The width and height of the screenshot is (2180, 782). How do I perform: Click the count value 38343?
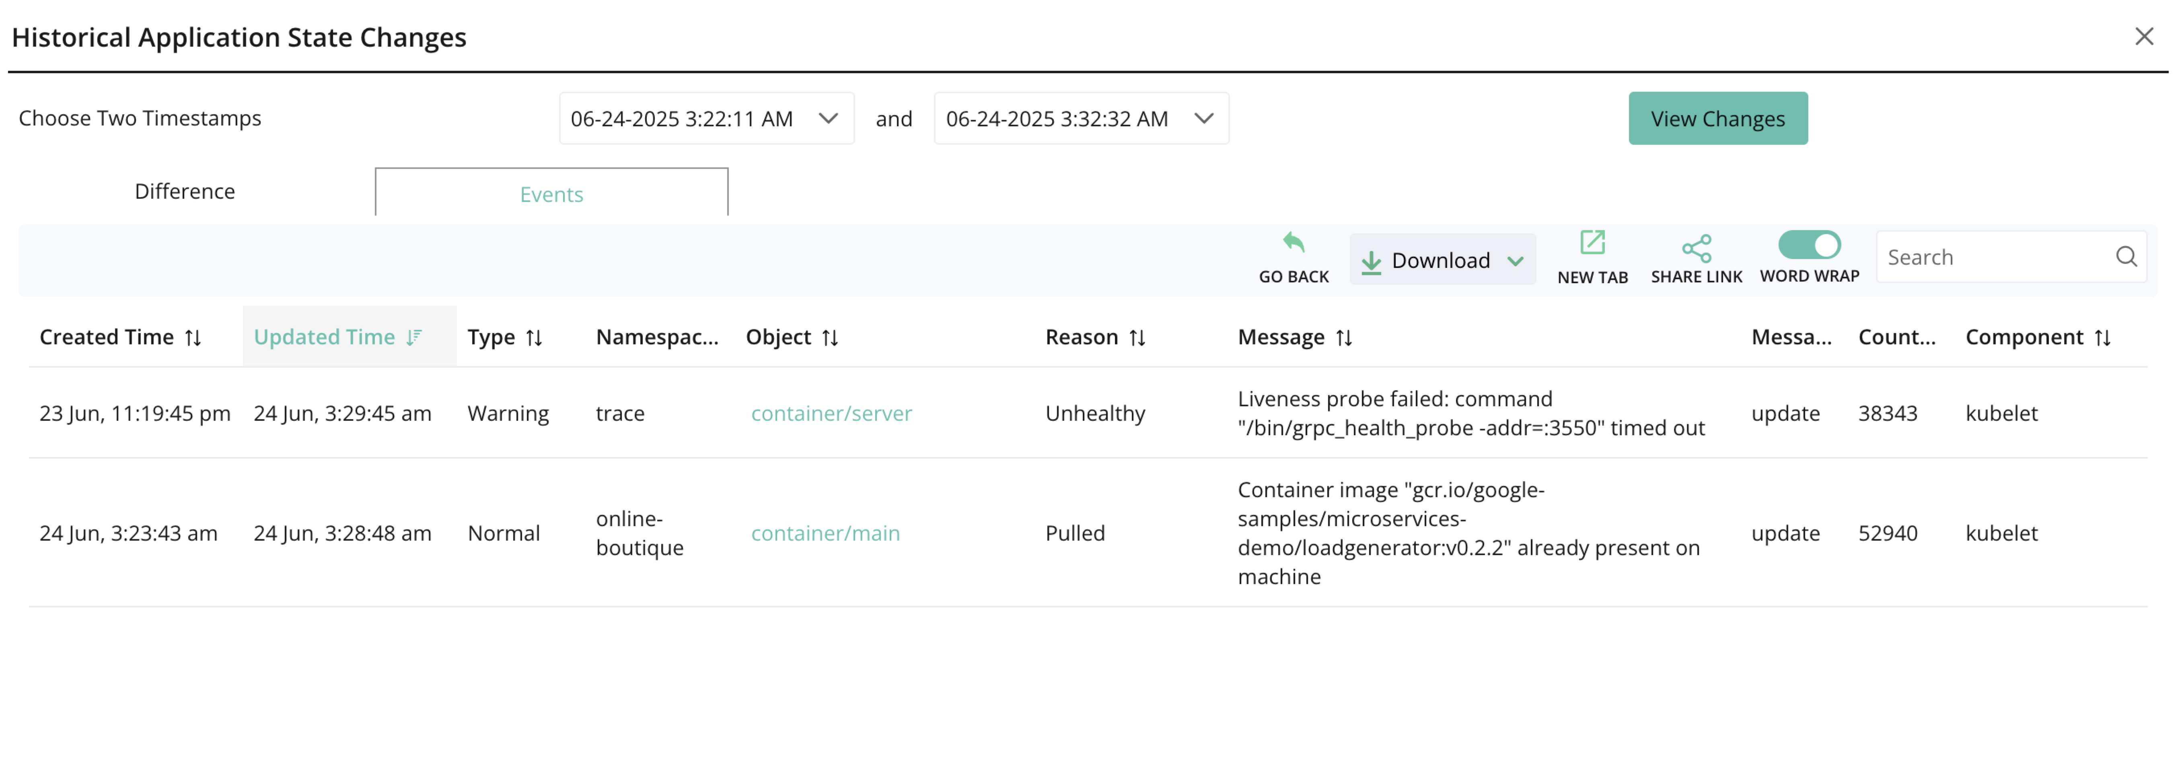click(x=1887, y=413)
